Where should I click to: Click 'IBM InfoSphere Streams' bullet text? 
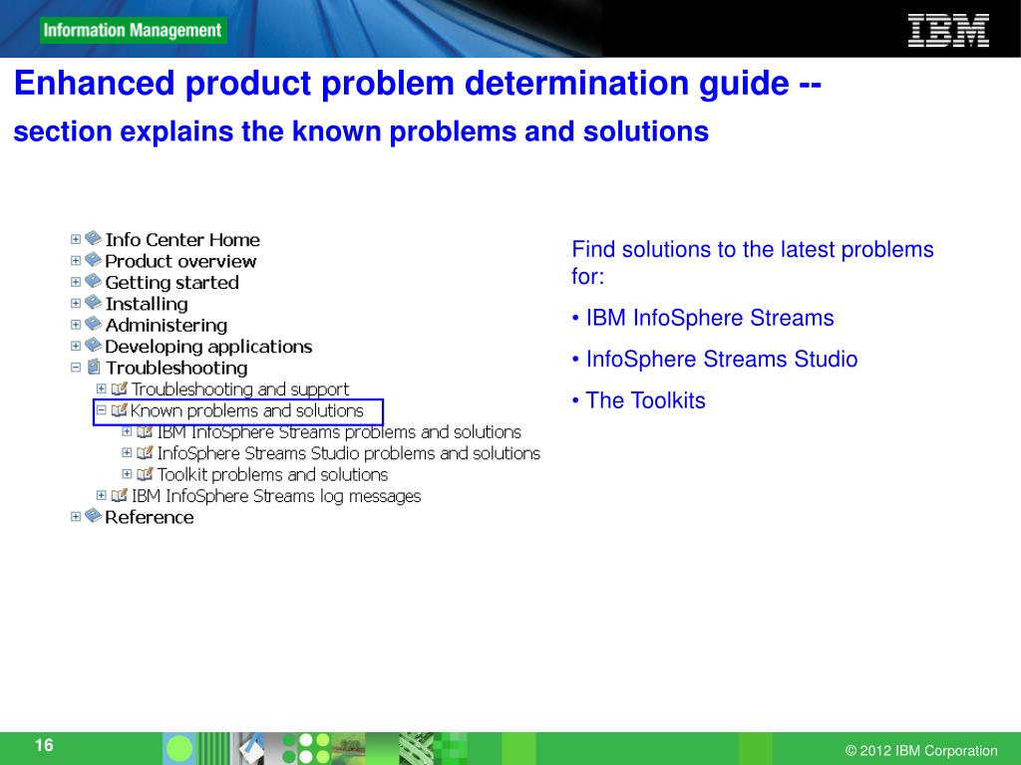(x=710, y=318)
